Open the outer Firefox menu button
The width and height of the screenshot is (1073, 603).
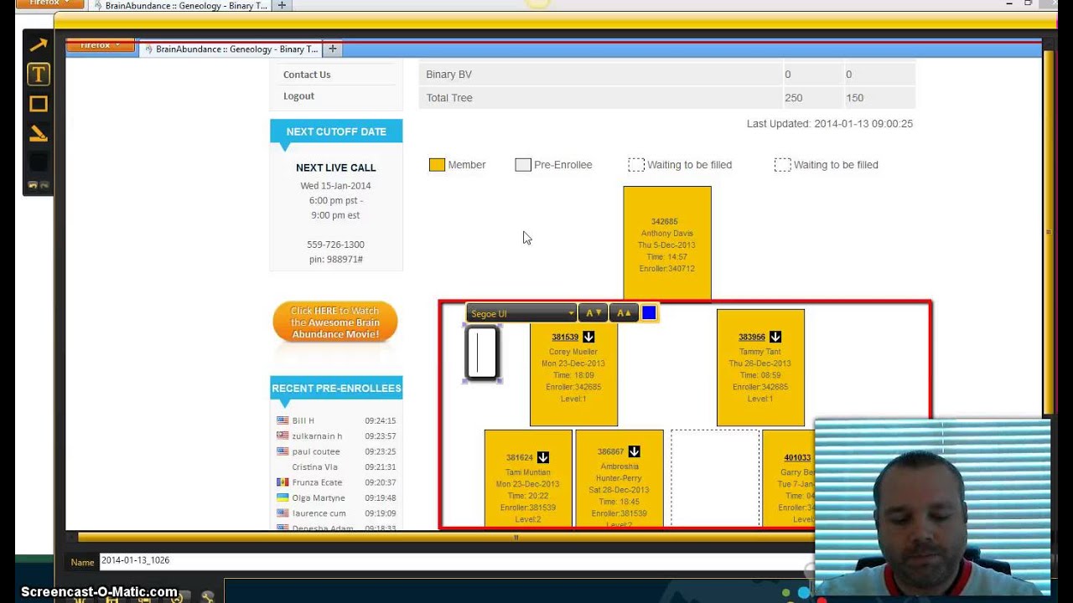49,4
